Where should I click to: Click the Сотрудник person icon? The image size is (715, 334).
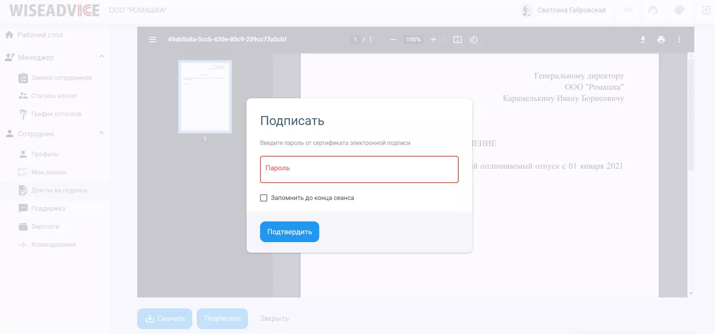(10, 134)
